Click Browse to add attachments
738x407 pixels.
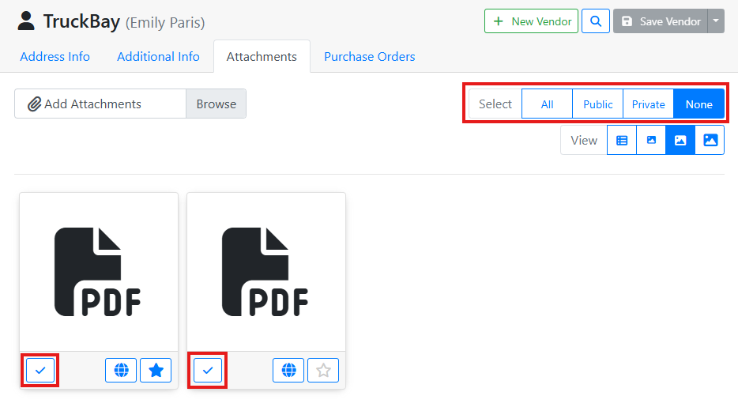coord(216,104)
